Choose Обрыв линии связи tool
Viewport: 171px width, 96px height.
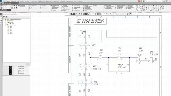tap(55, 6)
